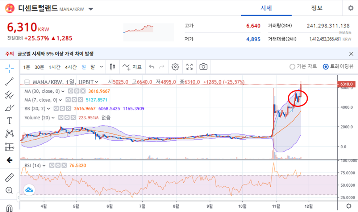Click the black back arrow in left toolbar
358x212 pixels.
point(9,160)
